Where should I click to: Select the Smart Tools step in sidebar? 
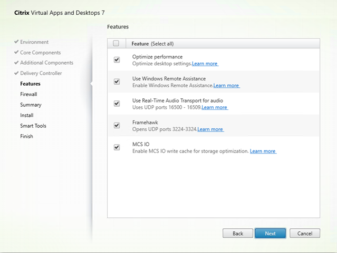click(33, 126)
